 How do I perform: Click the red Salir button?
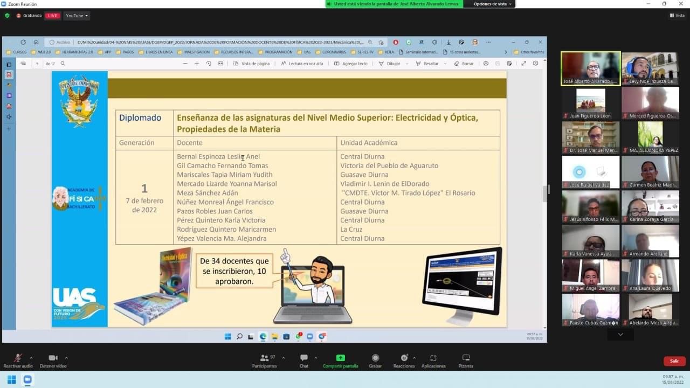click(x=674, y=361)
